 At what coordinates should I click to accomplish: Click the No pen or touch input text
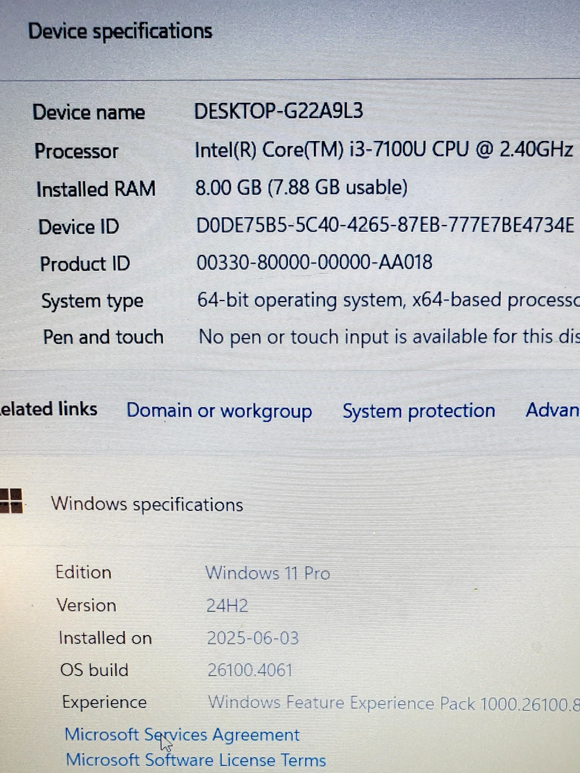point(389,337)
